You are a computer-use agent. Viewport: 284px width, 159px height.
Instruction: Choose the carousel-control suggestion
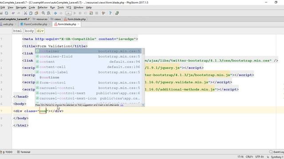coord(88,88)
